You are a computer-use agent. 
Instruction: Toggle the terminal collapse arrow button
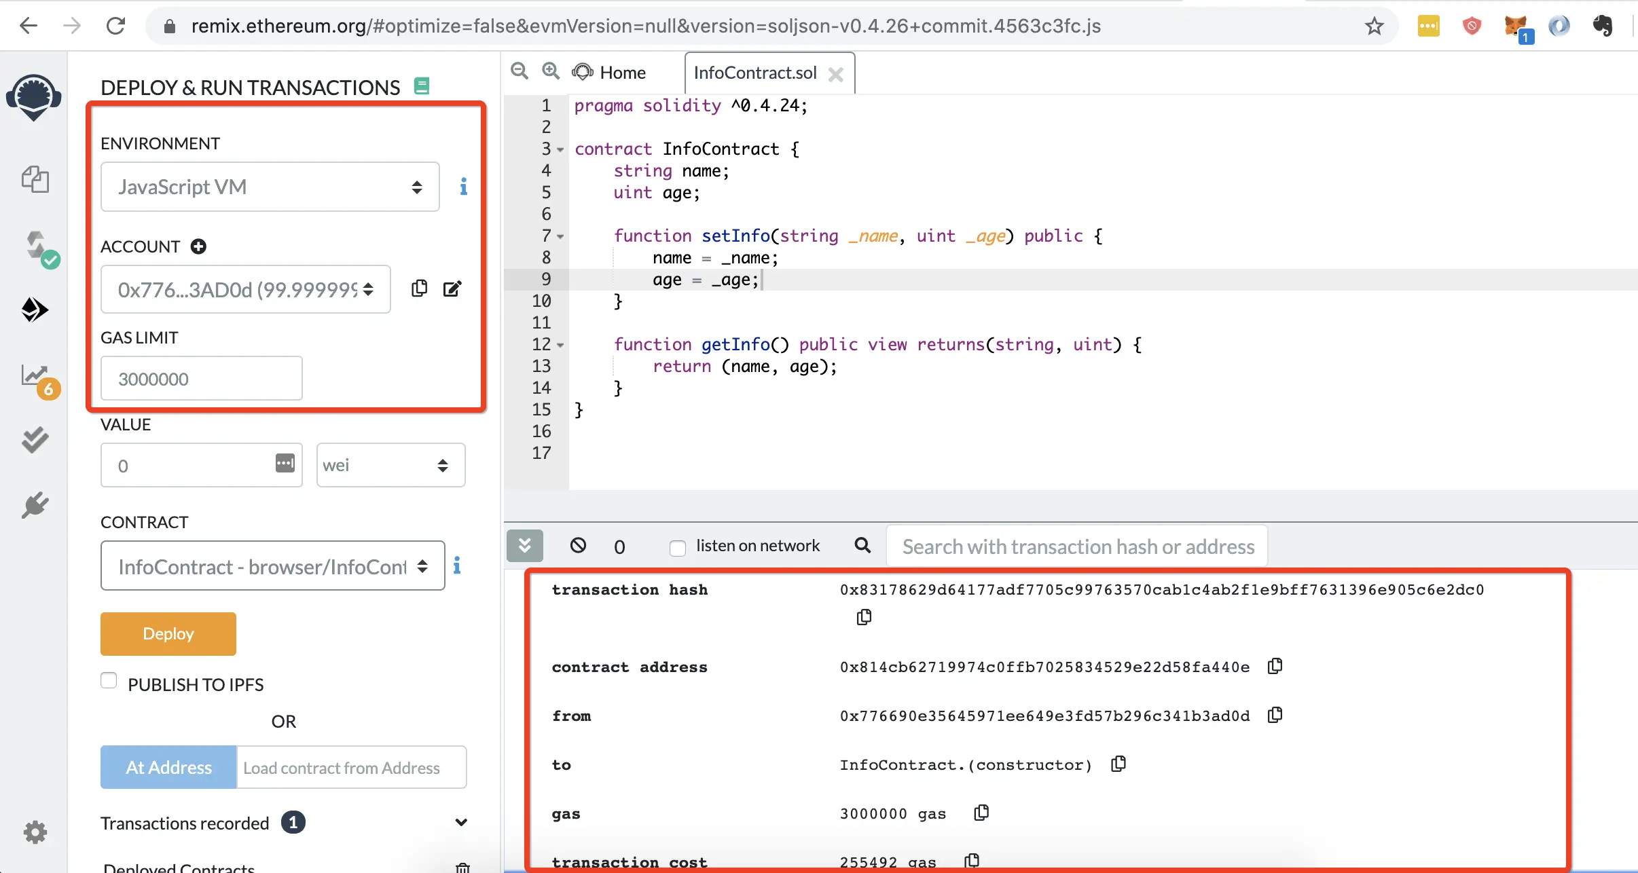pyautogui.click(x=524, y=545)
